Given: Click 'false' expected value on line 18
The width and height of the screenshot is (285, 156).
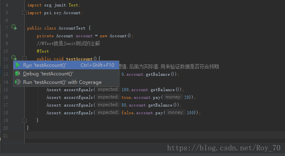Looking at the screenshot, I should coord(128,113).
